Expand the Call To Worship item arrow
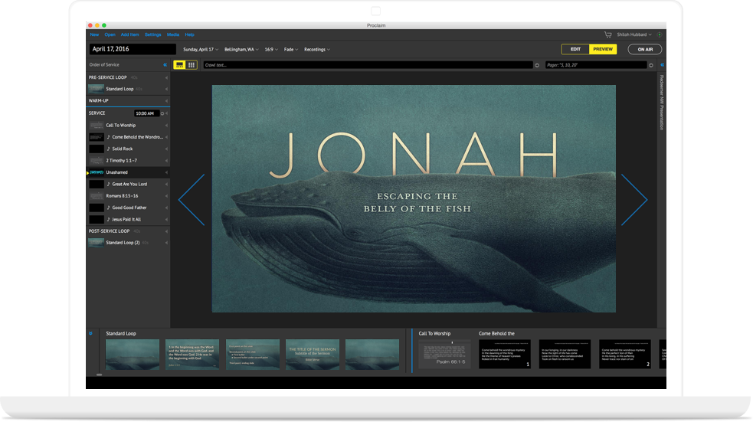This screenshot has height=422, width=753. pos(166,126)
